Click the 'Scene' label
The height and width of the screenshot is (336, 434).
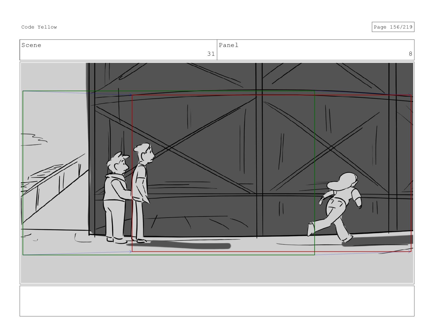(x=31, y=45)
